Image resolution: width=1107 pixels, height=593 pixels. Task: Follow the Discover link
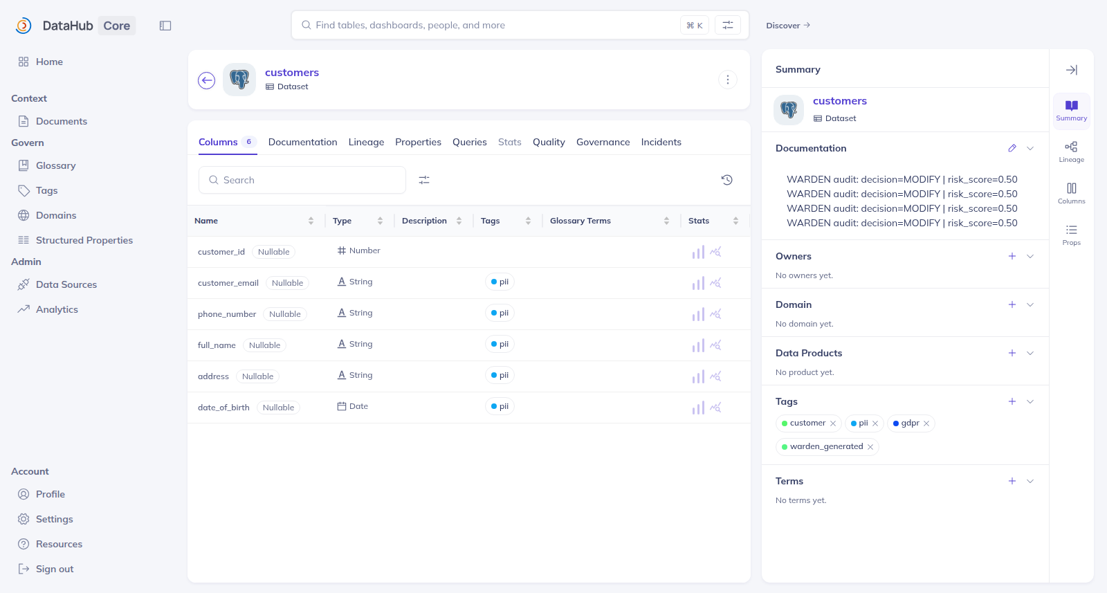(x=788, y=26)
